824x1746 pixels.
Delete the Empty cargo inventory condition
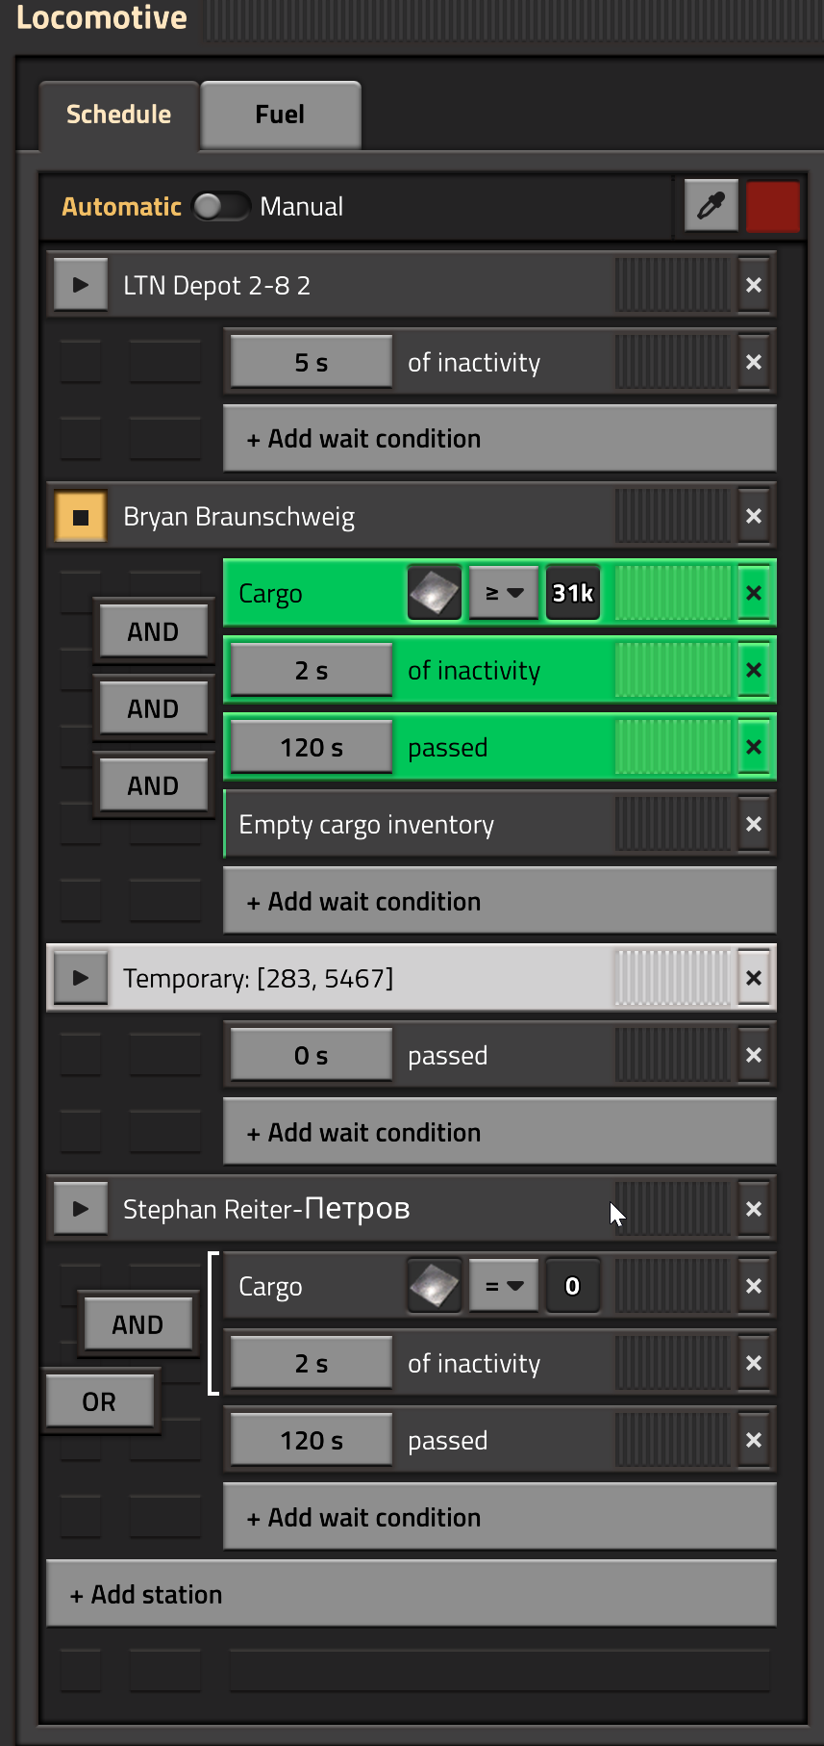(754, 825)
